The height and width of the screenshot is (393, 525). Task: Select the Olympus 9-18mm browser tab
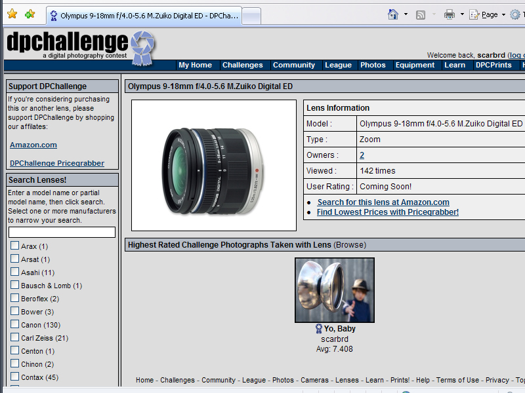tap(144, 15)
